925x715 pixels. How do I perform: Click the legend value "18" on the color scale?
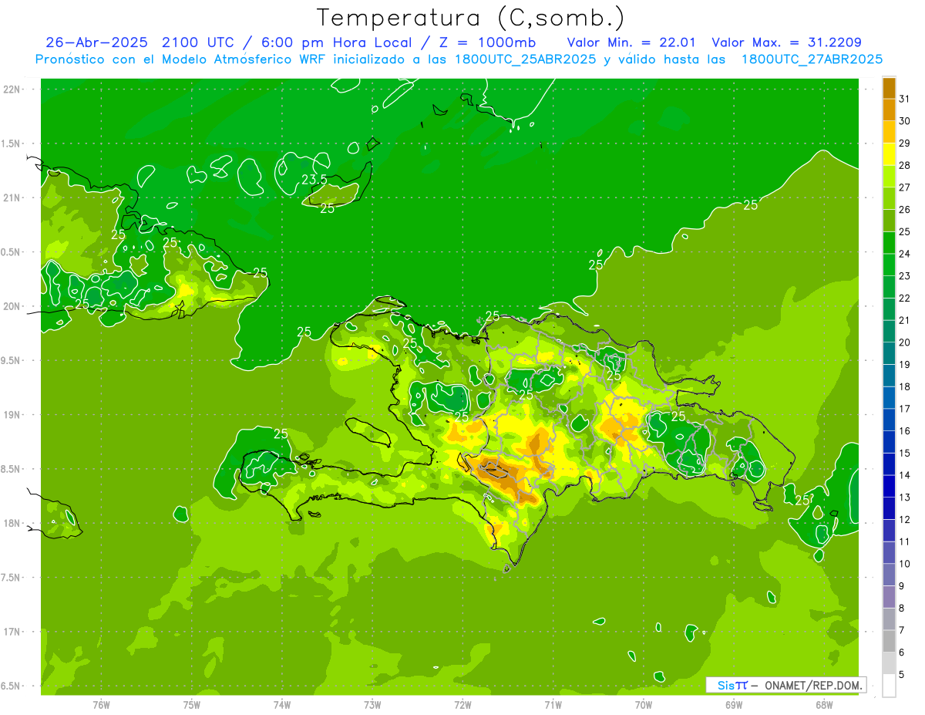pos(905,386)
